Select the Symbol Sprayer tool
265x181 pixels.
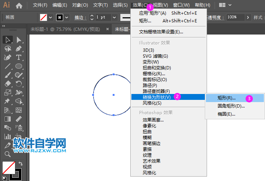[x=19, y=128]
